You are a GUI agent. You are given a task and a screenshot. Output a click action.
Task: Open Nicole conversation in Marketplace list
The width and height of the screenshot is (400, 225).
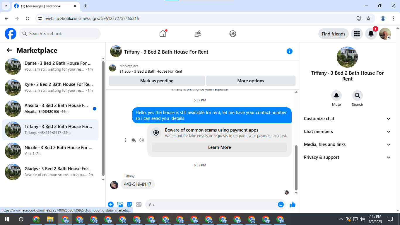50,151
